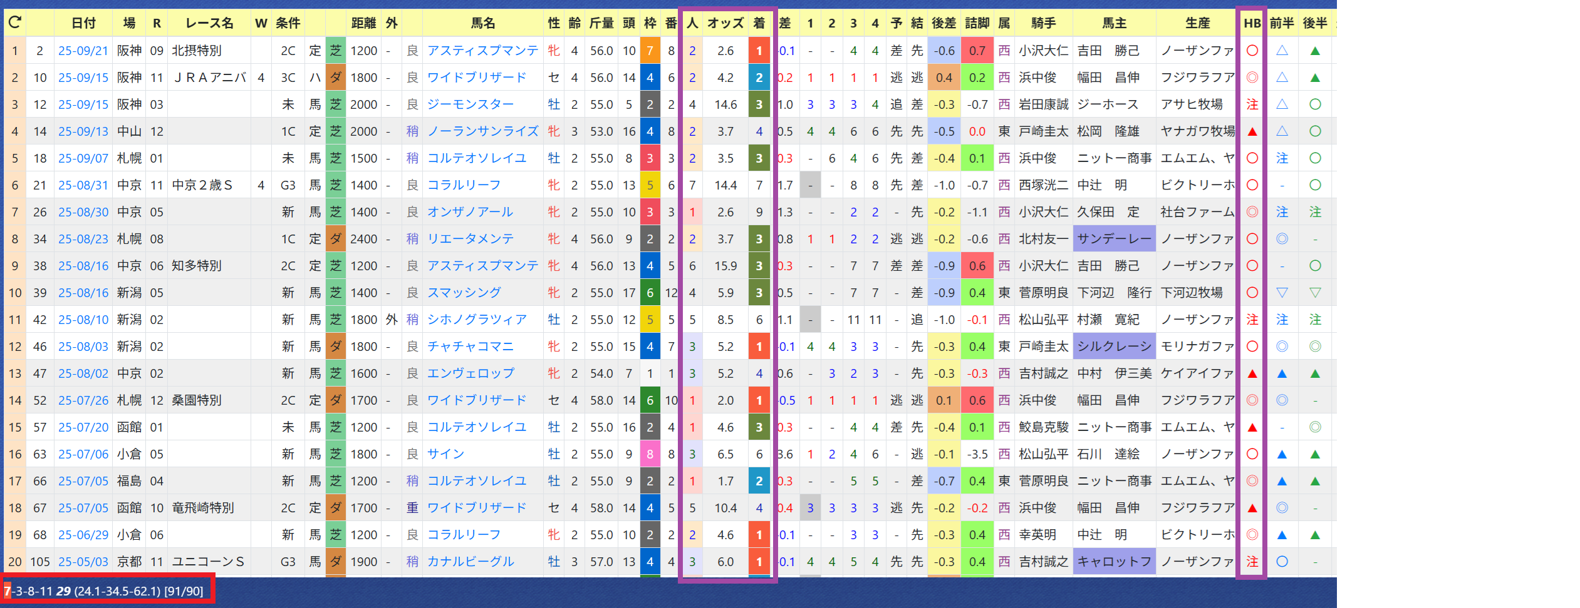Click the 詰脚 column header
This screenshot has height=608, width=1580.
pos(977,23)
